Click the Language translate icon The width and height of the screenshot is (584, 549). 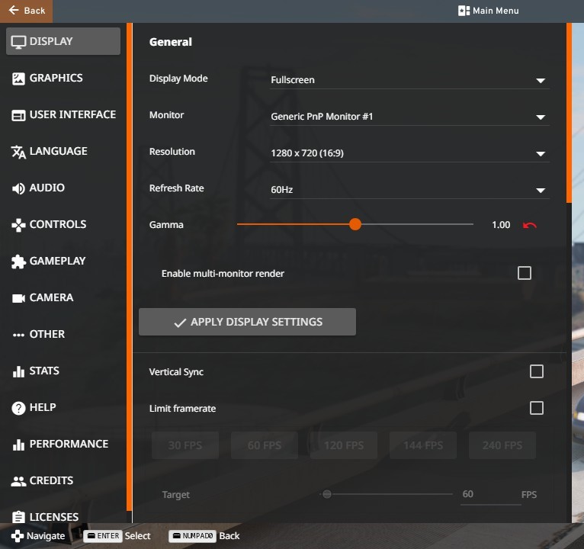(x=18, y=152)
